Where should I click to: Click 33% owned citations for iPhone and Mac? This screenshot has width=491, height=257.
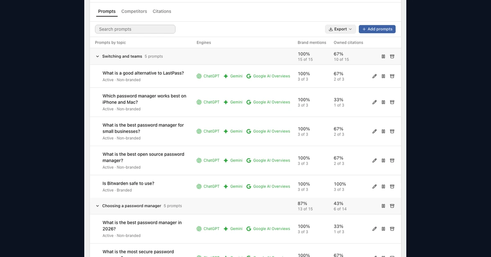339,100
